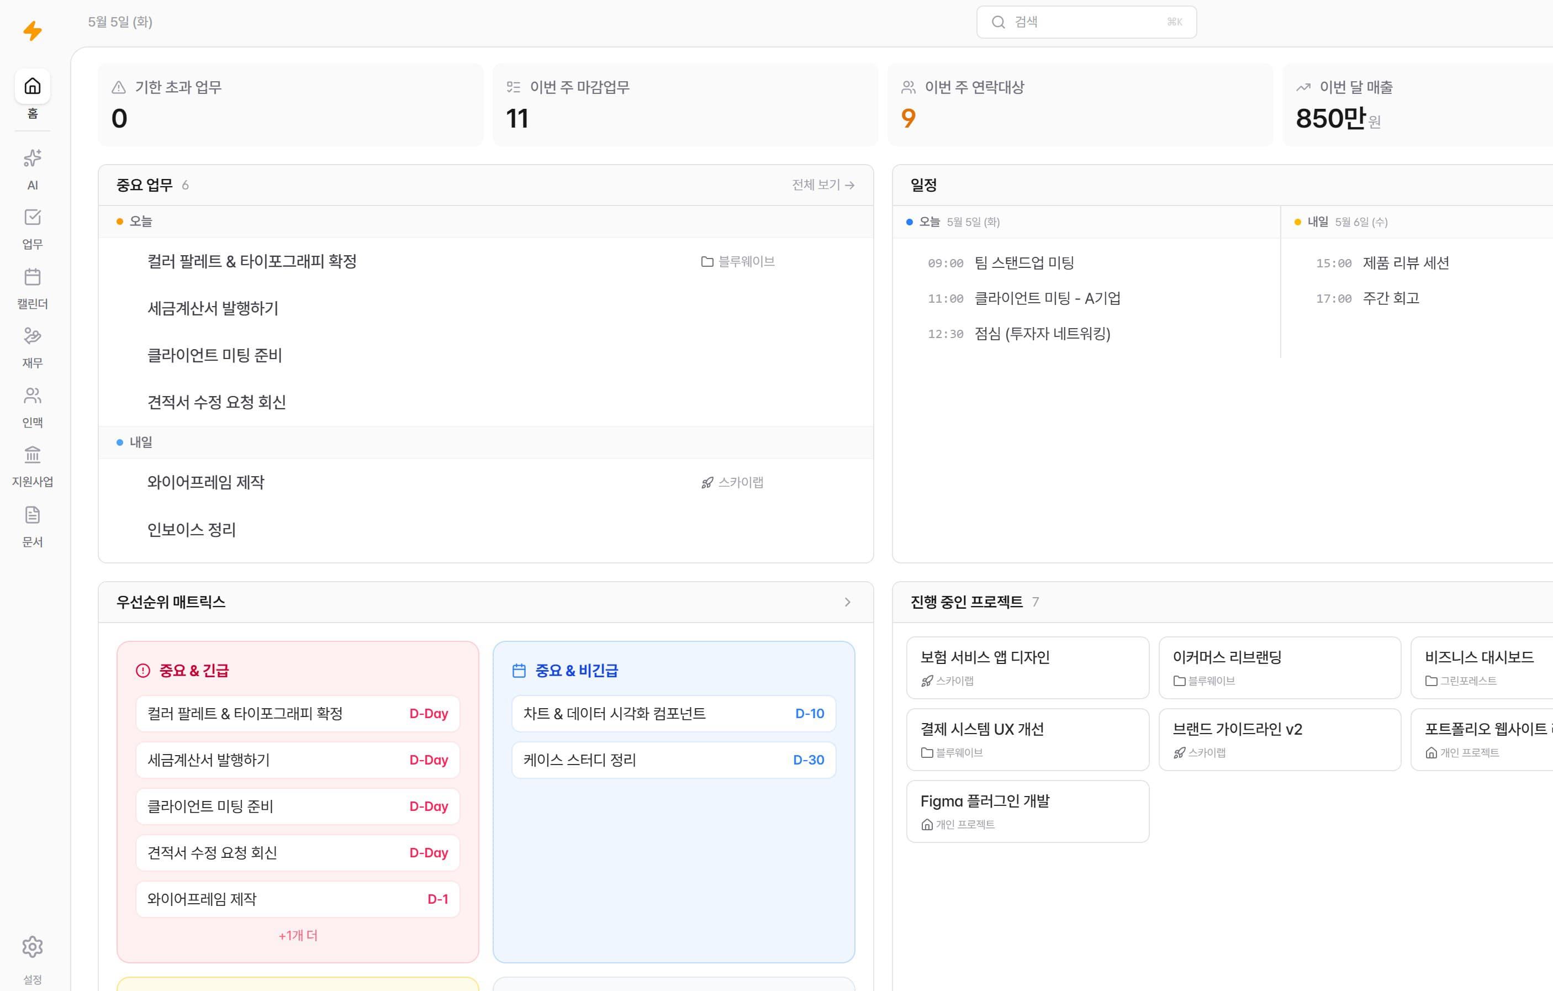The width and height of the screenshot is (1553, 991).
Task: Expand the 우선순위 매트릭스 chevron
Action: (x=847, y=602)
